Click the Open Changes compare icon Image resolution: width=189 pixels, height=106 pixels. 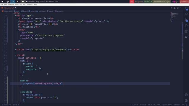coord(175,8)
